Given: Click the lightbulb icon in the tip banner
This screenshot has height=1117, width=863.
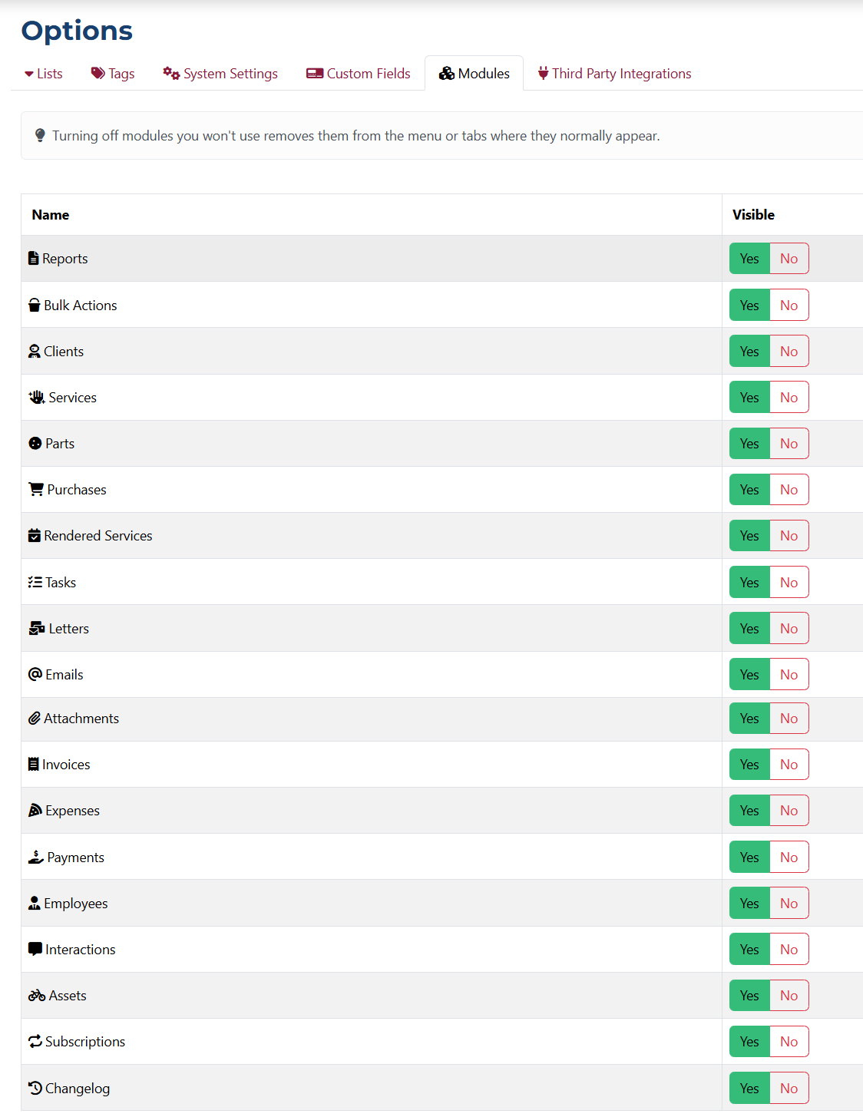Looking at the screenshot, I should tap(40, 135).
